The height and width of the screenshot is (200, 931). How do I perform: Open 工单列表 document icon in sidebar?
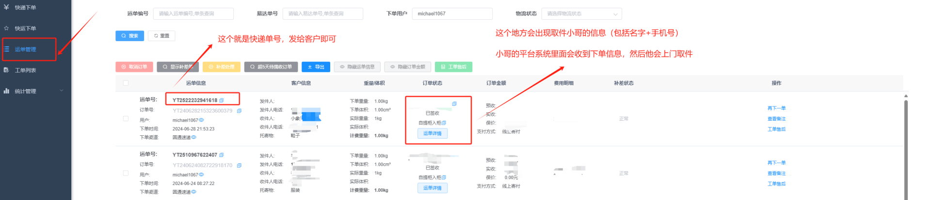pyautogui.click(x=25, y=71)
